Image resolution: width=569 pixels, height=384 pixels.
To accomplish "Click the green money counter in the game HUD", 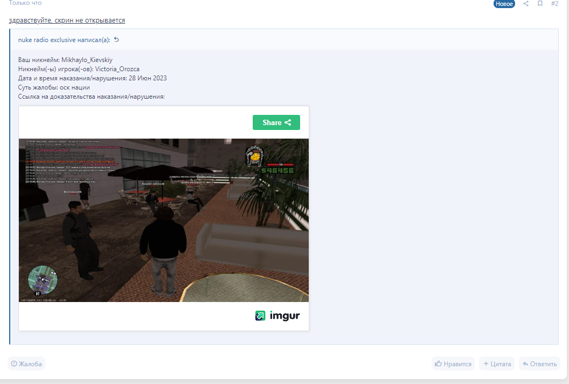I will pyautogui.click(x=277, y=170).
